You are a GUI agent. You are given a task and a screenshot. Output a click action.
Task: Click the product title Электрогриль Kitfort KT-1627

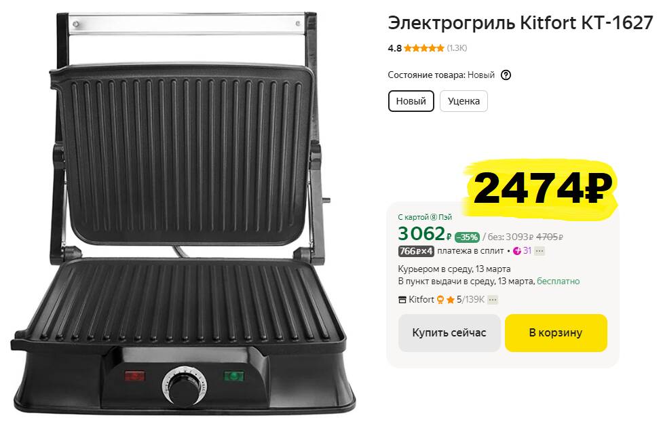click(521, 23)
